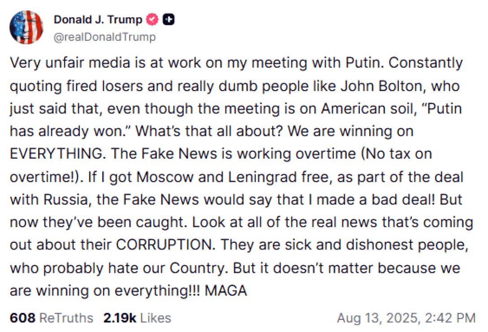Click the word "MAGA" ending the post

click(x=226, y=291)
